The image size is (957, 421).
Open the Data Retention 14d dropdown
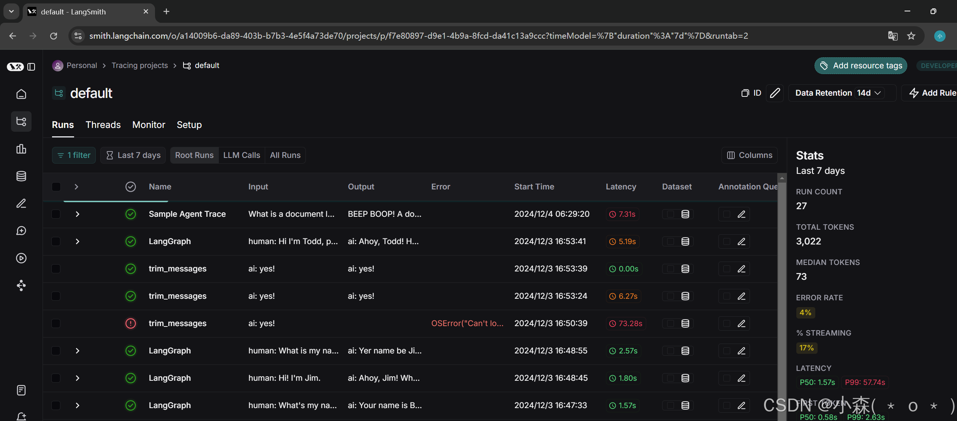(870, 93)
